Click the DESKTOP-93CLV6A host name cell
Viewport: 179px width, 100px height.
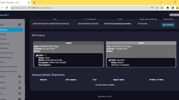(x=51, y=24)
